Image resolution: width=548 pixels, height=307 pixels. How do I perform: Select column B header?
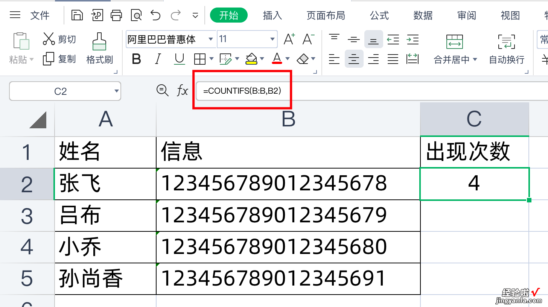[x=288, y=119]
